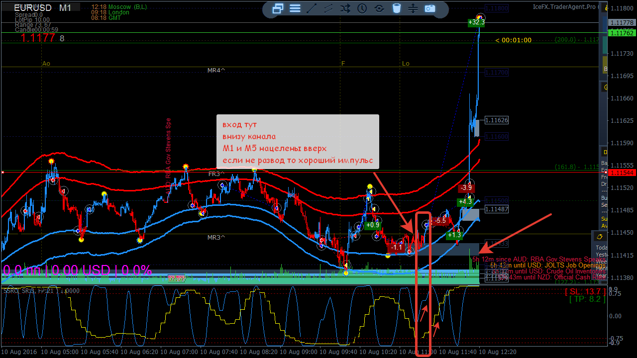Open the chart windows layout icon
Screen dimensions: 637x358
pyautogui.click(x=278, y=8)
